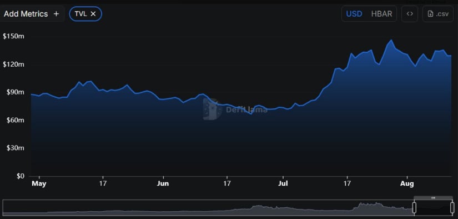The height and width of the screenshot is (219, 458).
Task: Click the Jul x-axis label
Action: 283,183
